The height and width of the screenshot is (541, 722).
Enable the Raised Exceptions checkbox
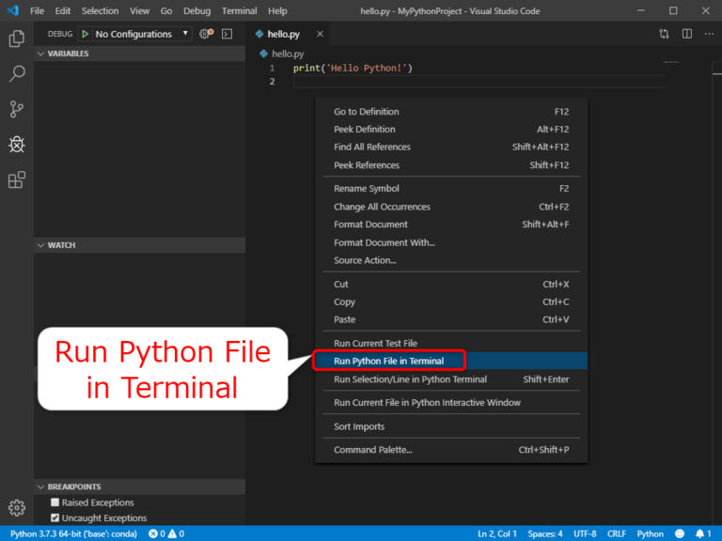click(x=55, y=502)
